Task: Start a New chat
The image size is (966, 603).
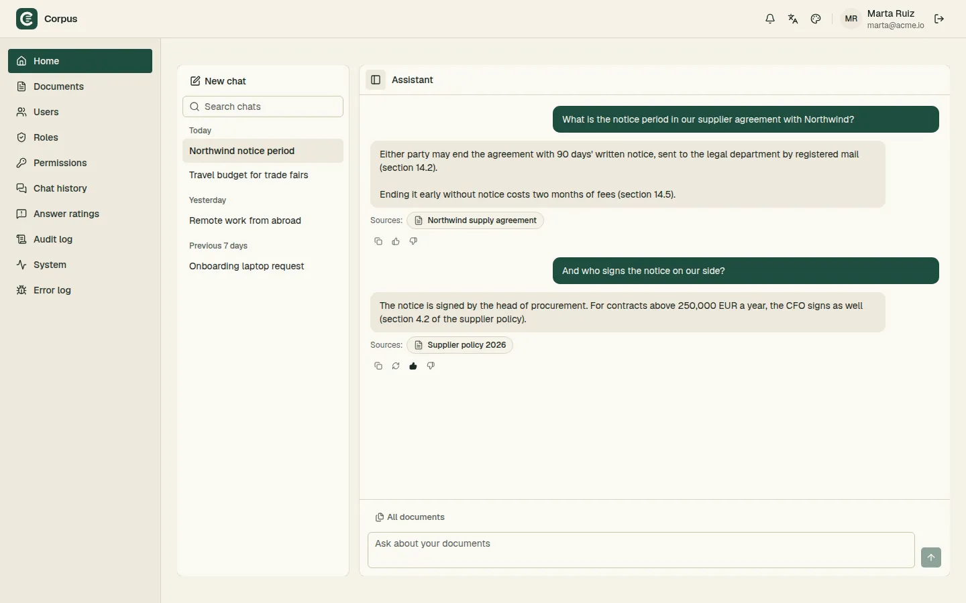Action: [x=218, y=81]
